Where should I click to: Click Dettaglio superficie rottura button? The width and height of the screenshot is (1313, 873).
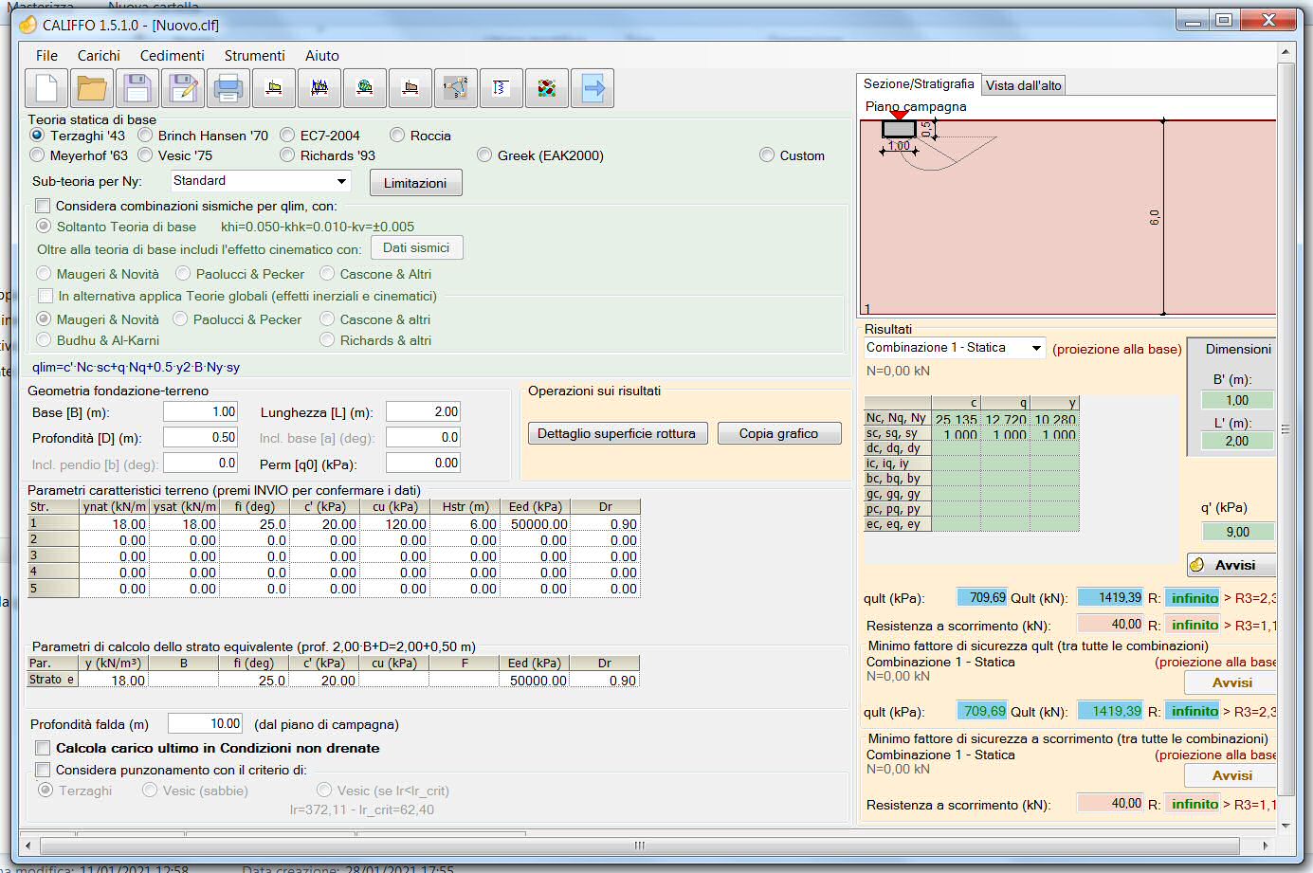pyautogui.click(x=616, y=433)
